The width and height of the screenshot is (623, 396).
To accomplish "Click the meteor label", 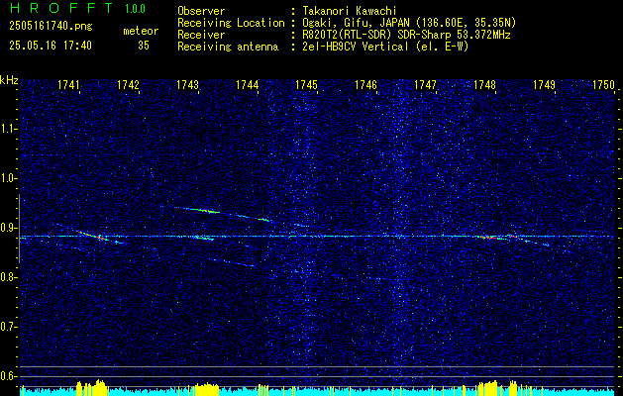I will [x=141, y=31].
